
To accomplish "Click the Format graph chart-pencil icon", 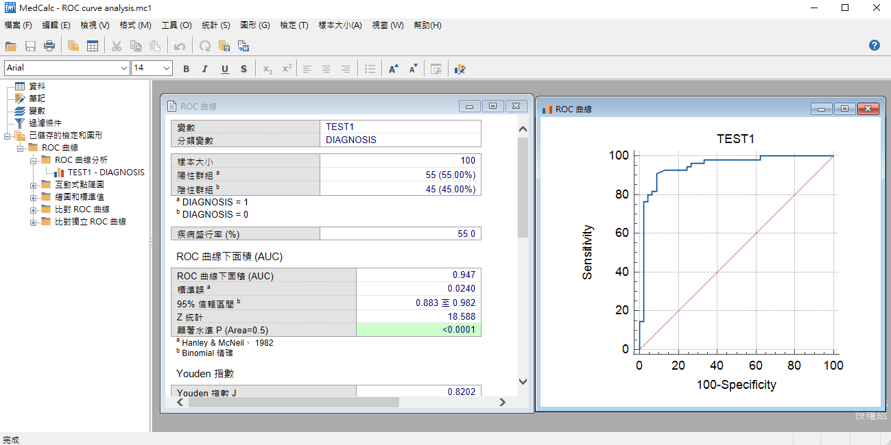I will pos(460,68).
